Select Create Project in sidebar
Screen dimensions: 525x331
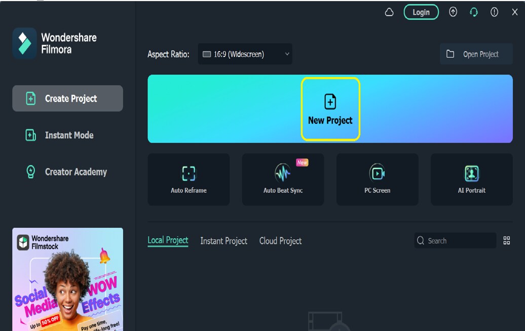(x=67, y=98)
